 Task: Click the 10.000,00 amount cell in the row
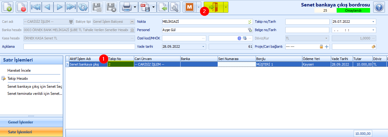[362, 64]
